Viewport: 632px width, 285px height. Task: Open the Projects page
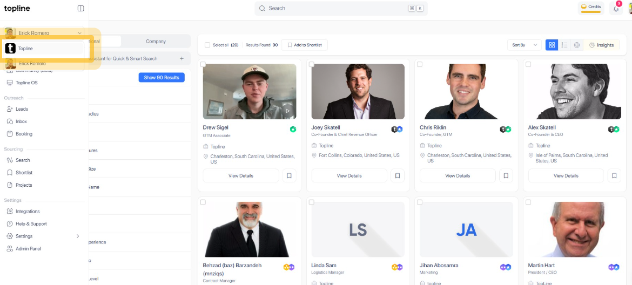24,185
